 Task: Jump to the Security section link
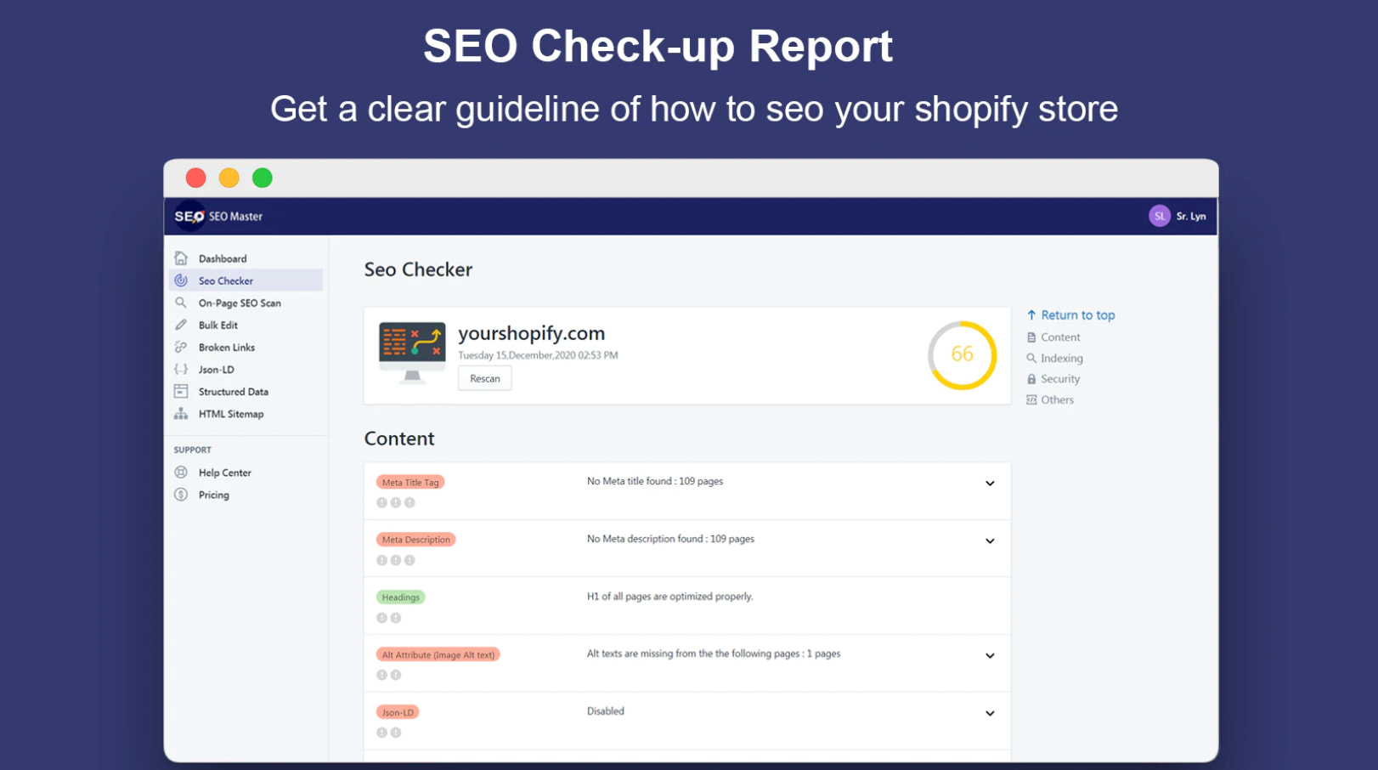click(x=1059, y=379)
